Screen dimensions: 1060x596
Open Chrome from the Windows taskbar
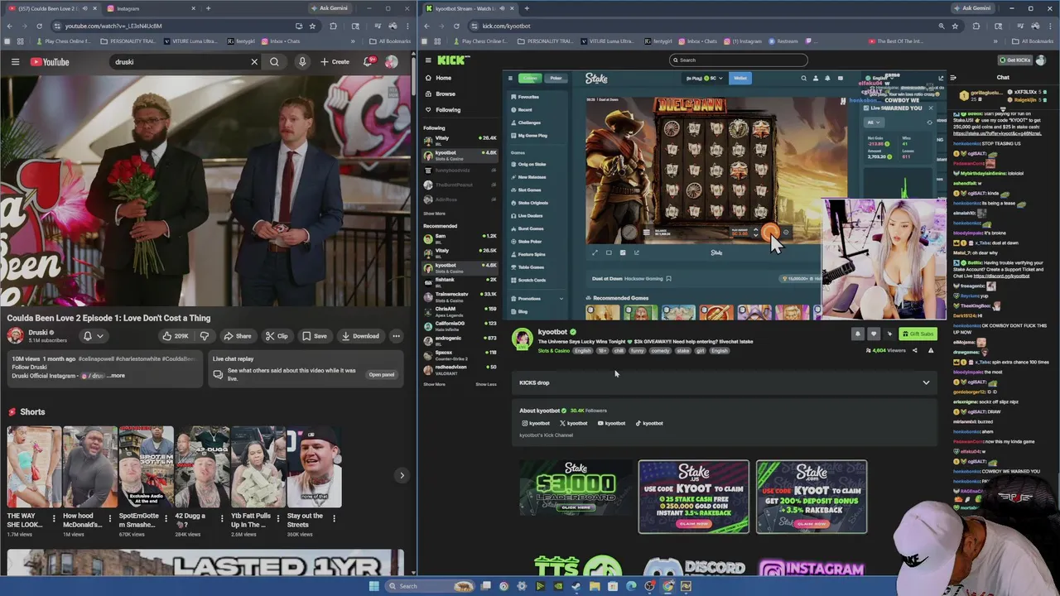[667, 586]
